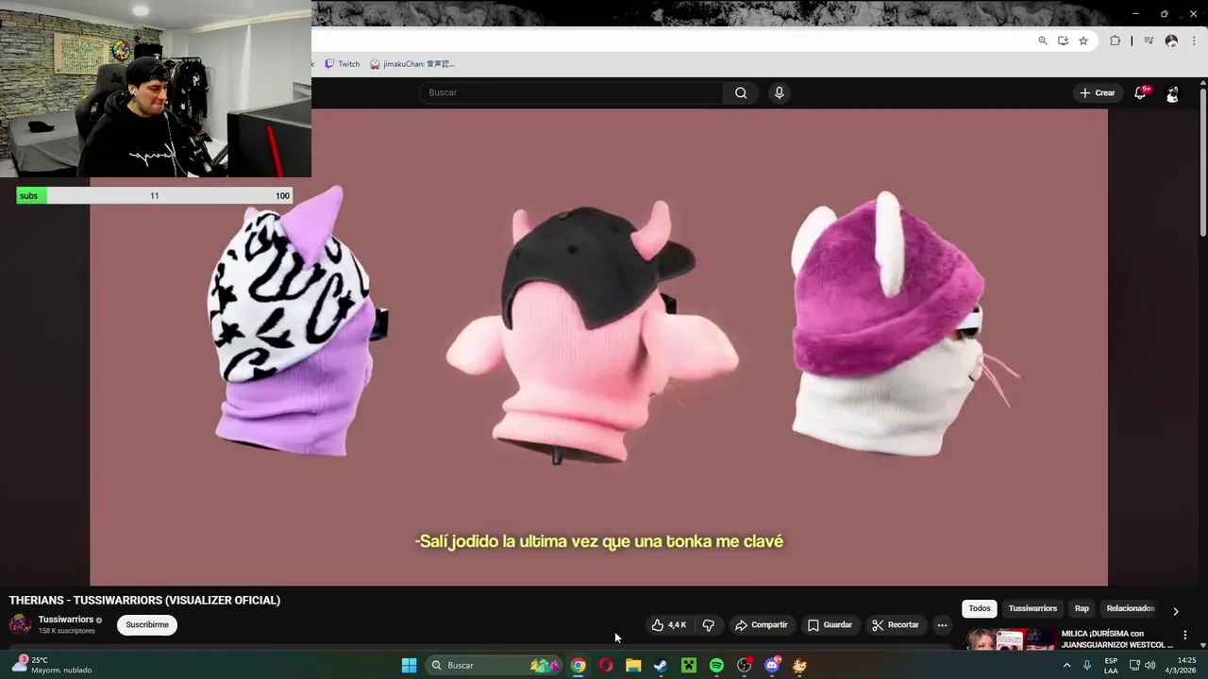Open Minecraft creeper icon in taskbar
The height and width of the screenshot is (679, 1208).
689,666
